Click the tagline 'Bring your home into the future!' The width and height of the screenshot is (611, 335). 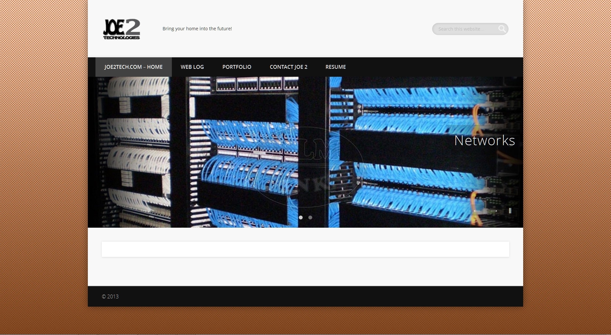tap(197, 29)
